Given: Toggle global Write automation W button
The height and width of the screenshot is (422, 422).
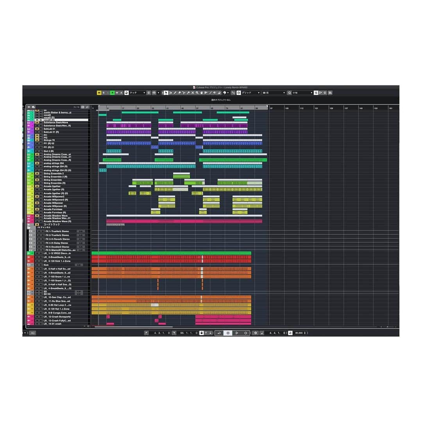Looking at the screenshot, I should coord(117,93).
